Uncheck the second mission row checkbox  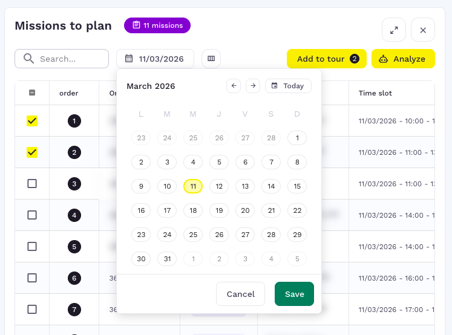[32, 152]
